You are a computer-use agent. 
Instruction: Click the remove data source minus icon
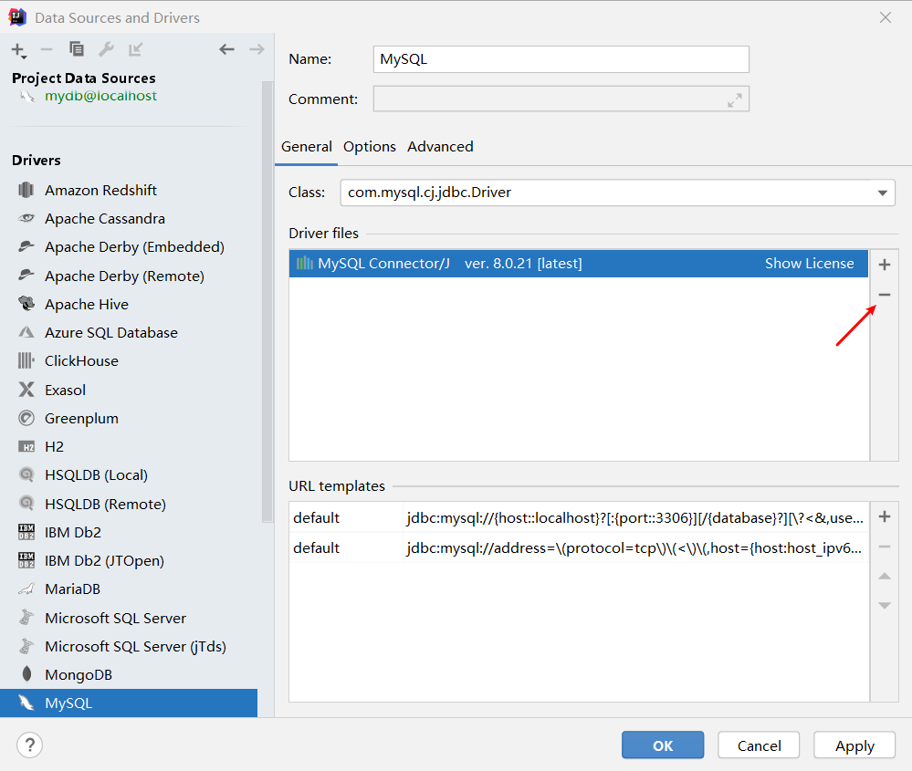click(47, 50)
